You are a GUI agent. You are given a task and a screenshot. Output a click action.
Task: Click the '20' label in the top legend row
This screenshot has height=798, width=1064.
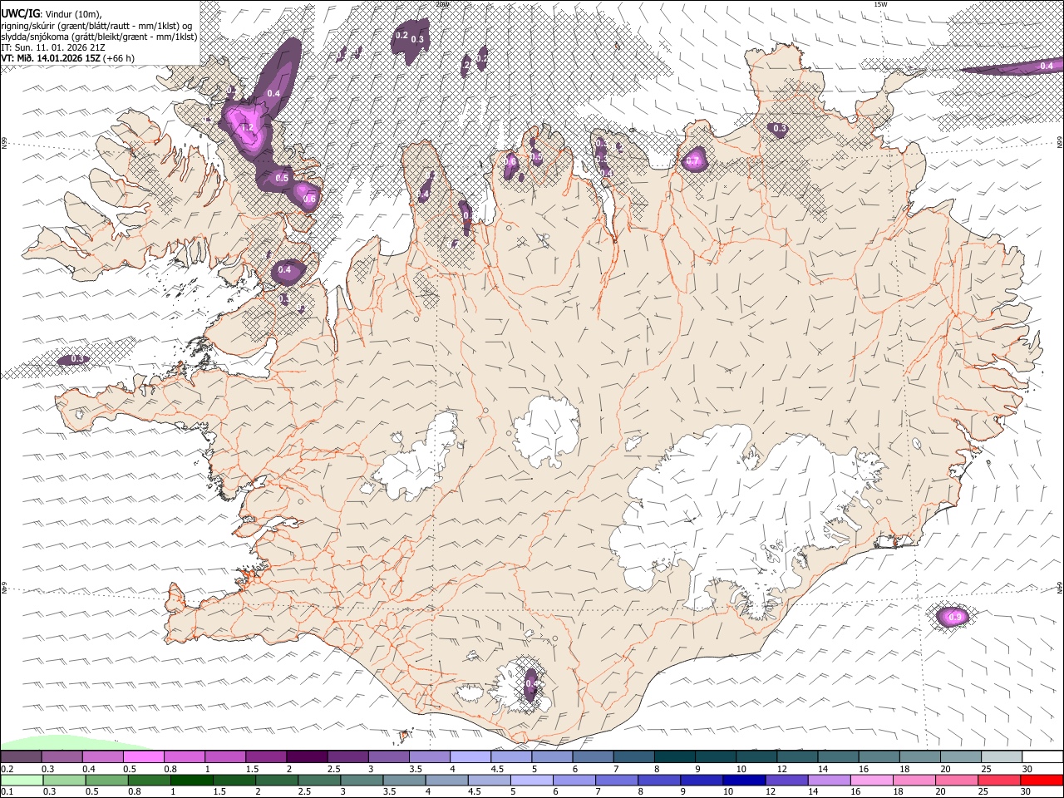pyautogui.click(x=945, y=769)
